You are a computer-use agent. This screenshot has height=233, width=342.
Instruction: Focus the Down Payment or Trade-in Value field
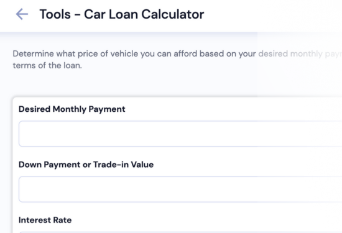(x=180, y=189)
